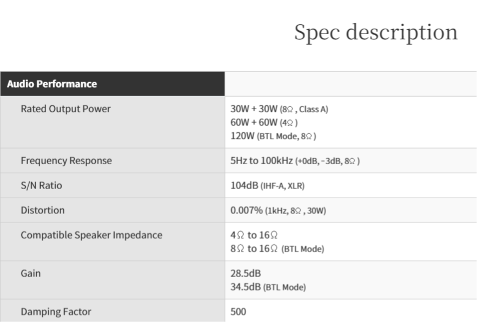Click the 34.5dB BTL Mode gain value
This screenshot has width=477, height=322.
268,287
